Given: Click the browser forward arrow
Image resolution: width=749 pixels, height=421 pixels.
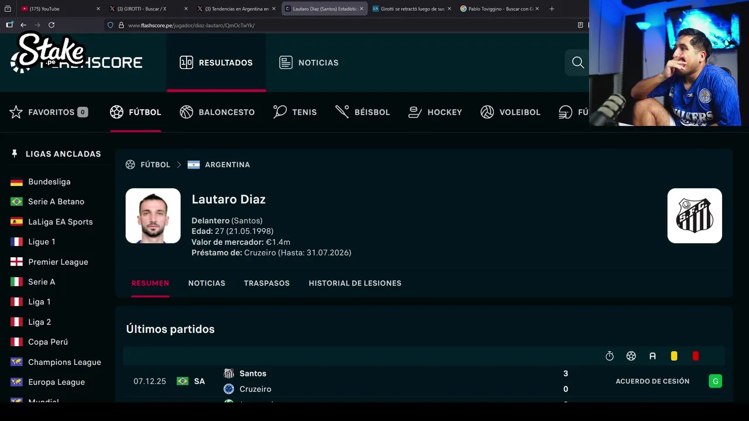Looking at the screenshot, I should 37,25.
